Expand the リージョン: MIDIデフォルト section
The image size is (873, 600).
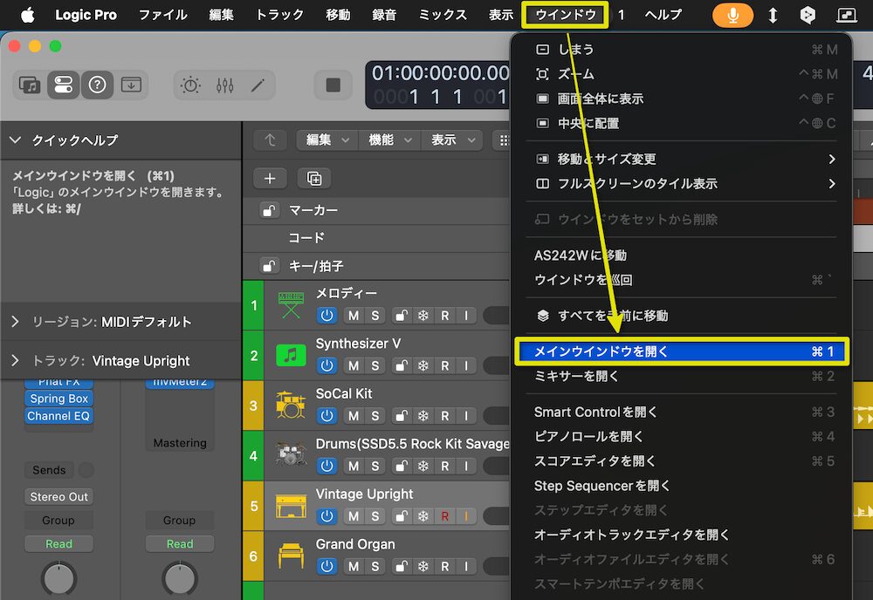pyautogui.click(x=16, y=322)
